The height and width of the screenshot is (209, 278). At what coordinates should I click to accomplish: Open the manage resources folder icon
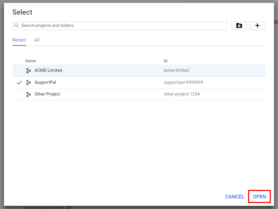[x=239, y=26]
